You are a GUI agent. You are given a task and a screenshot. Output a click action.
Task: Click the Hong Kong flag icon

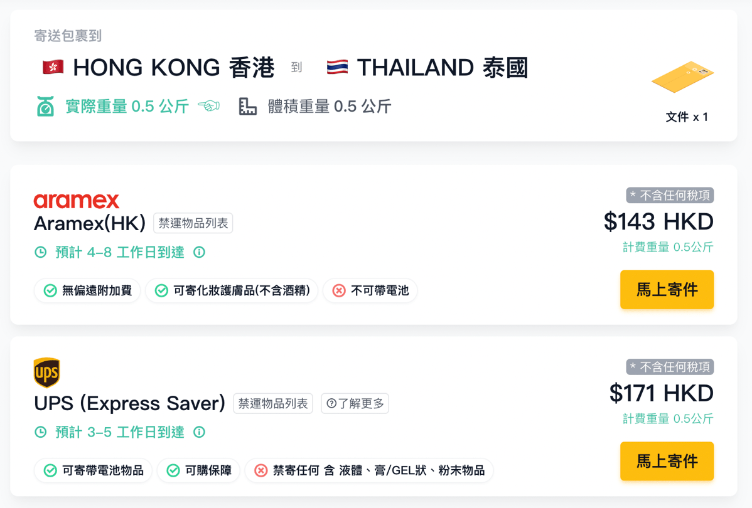[x=53, y=67]
